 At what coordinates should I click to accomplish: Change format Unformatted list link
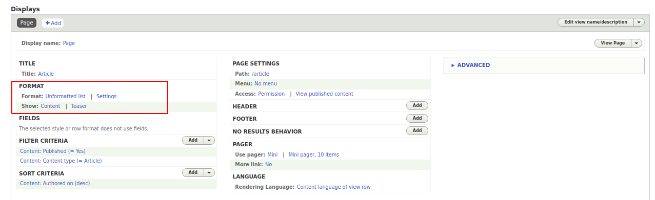point(65,96)
